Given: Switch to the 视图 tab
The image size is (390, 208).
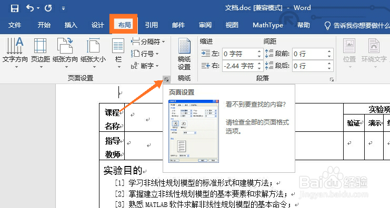Looking at the screenshot, I should pyautogui.click(x=232, y=25).
